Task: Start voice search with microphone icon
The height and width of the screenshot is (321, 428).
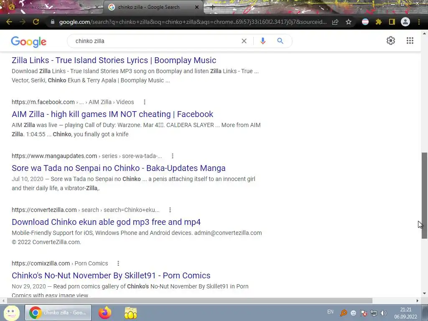Action: pos(263,41)
